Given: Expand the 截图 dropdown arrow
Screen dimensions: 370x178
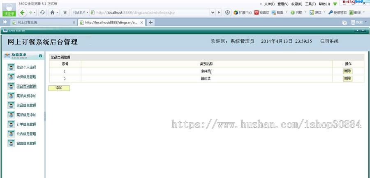Looking at the screenshot, I should [287, 12].
